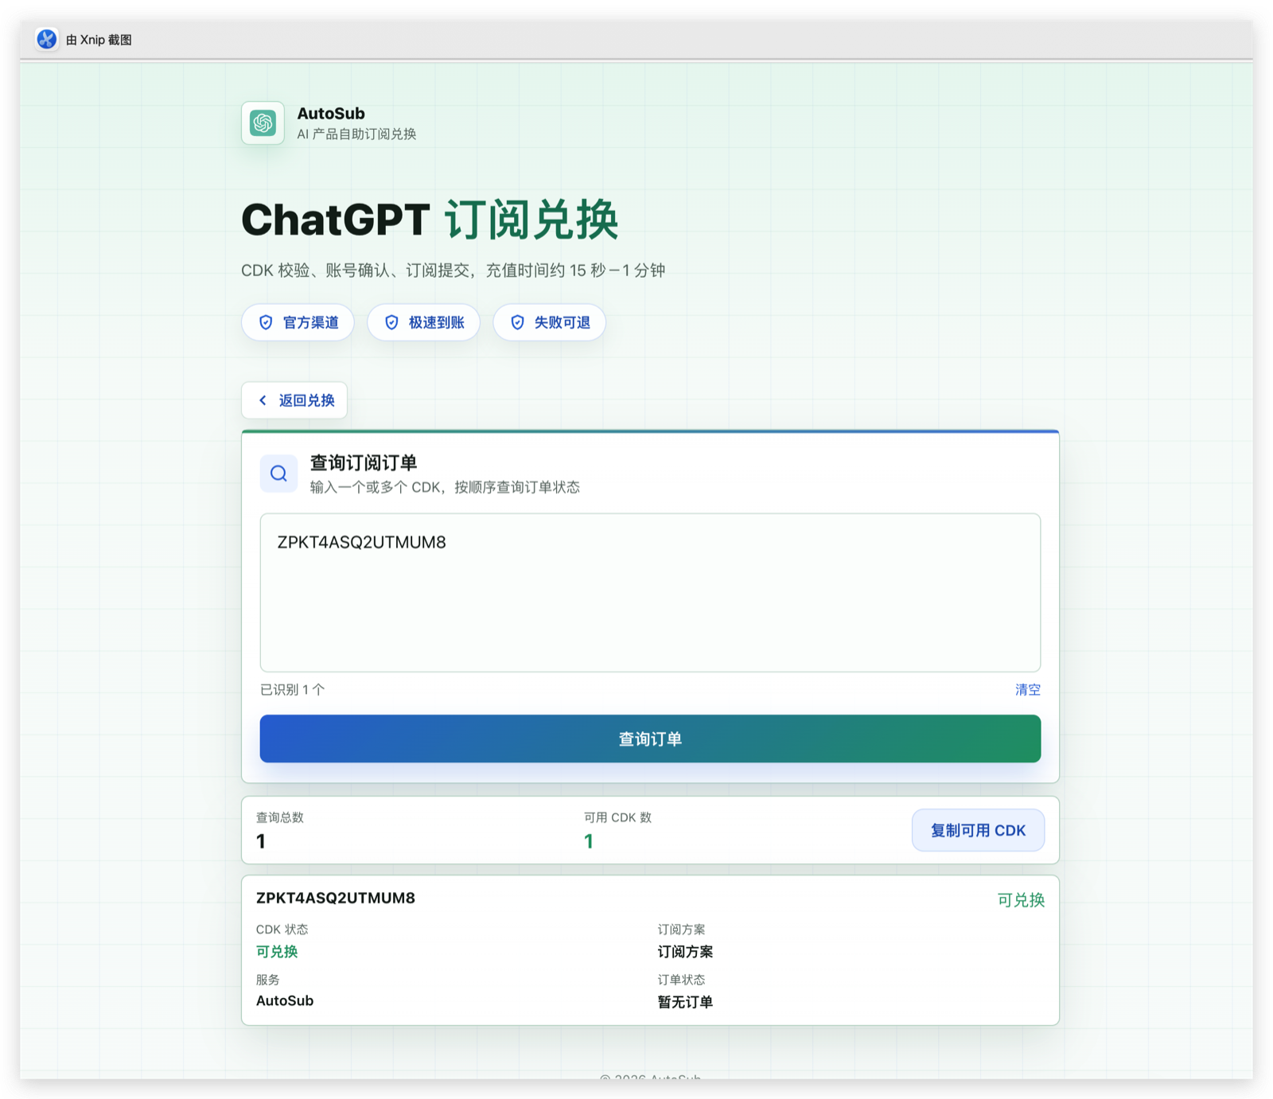Click the '查询订阅订单' section title

pos(364,463)
